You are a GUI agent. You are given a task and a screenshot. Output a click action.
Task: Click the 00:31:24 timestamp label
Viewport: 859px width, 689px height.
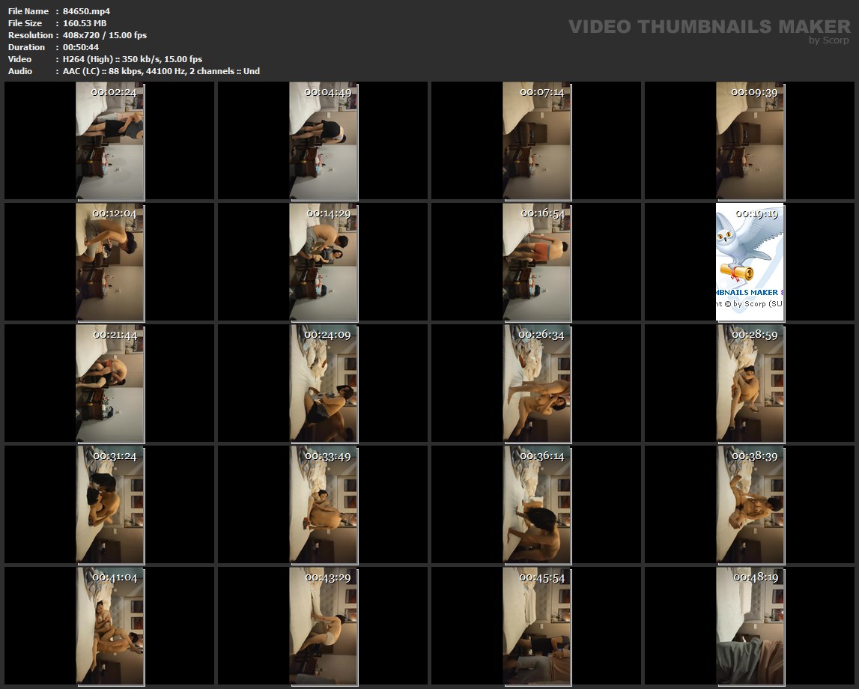coord(115,456)
